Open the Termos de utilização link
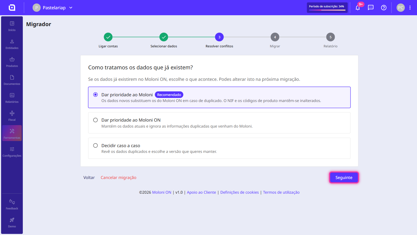The width and height of the screenshot is (417, 235). click(x=281, y=192)
